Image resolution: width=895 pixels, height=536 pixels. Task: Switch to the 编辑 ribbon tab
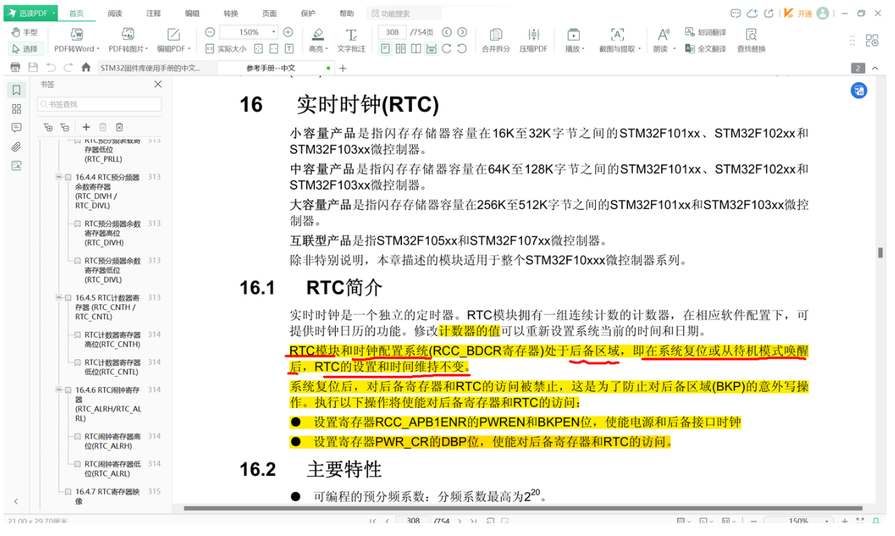click(192, 13)
